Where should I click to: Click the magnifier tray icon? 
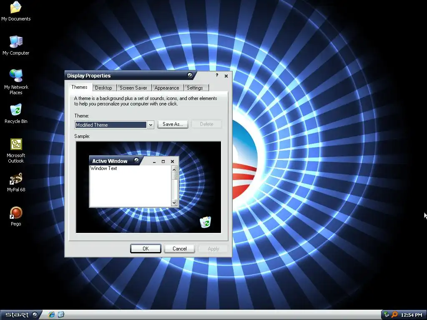click(394, 315)
